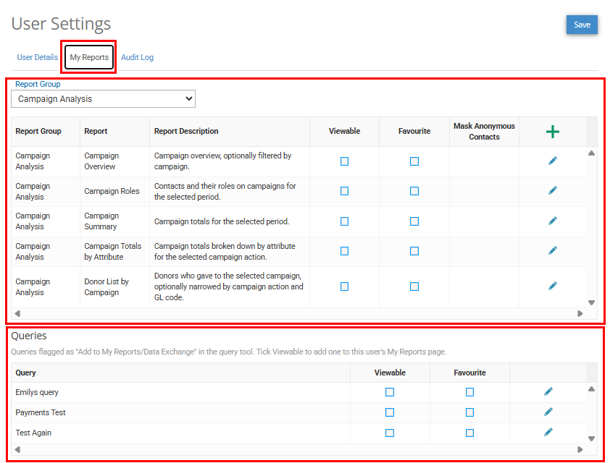
Task: Select the My Reports tab
Action: 89,57
